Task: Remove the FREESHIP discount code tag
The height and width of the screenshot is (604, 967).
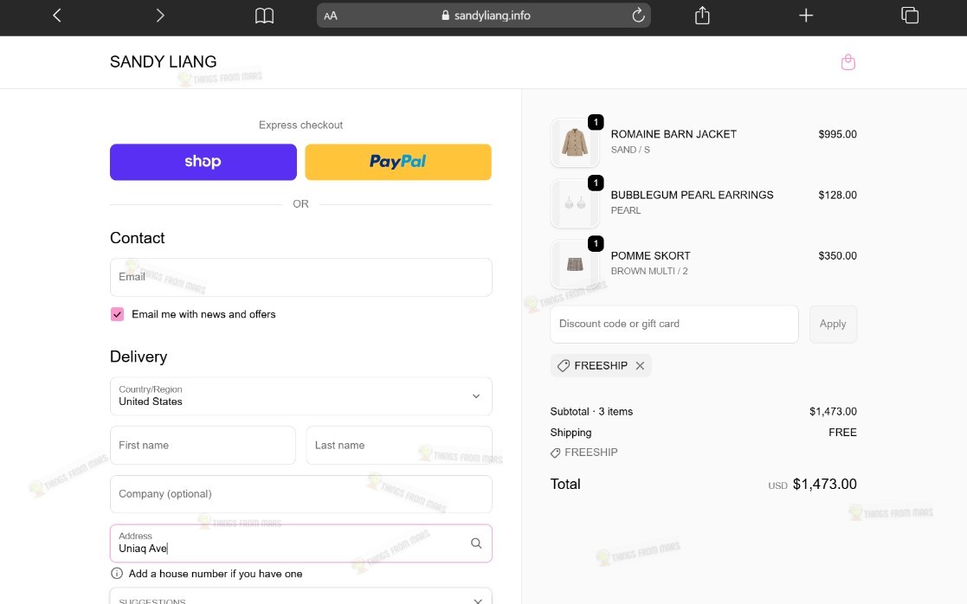Action: tap(640, 365)
